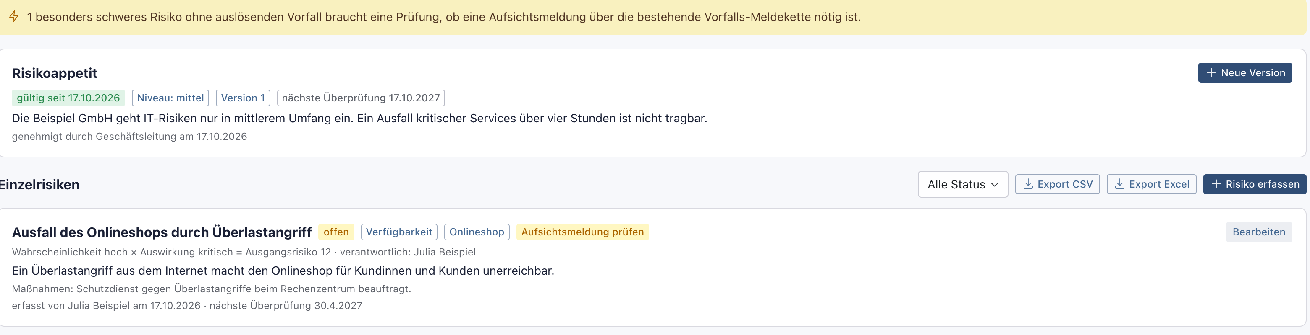Click the Version 1 badge
The image size is (1310, 335).
click(x=243, y=98)
